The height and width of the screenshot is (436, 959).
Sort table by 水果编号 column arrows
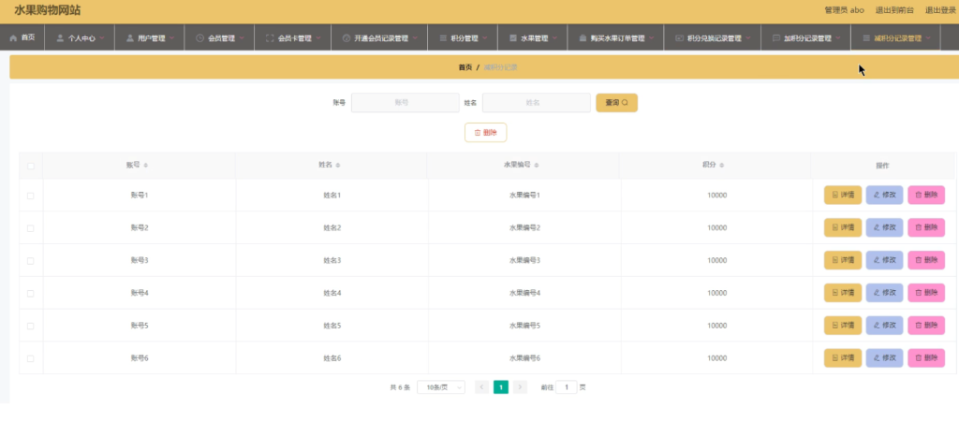coord(537,166)
